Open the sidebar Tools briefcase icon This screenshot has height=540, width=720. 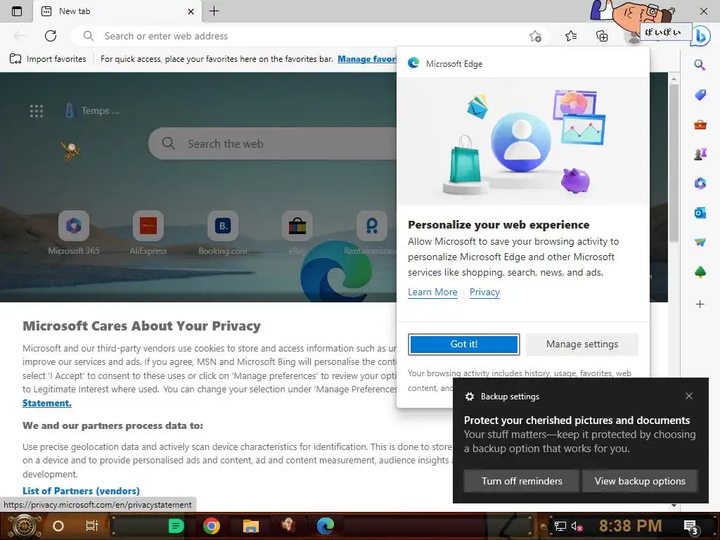coord(700,124)
